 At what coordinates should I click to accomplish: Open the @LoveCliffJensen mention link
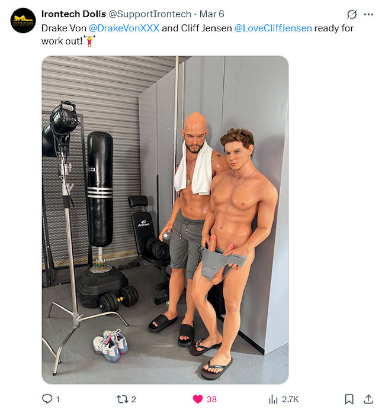click(273, 28)
